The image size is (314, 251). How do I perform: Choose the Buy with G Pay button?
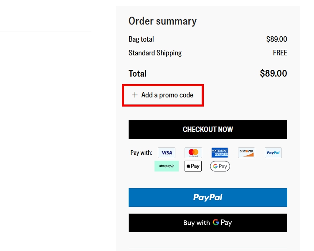click(x=208, y=223)
